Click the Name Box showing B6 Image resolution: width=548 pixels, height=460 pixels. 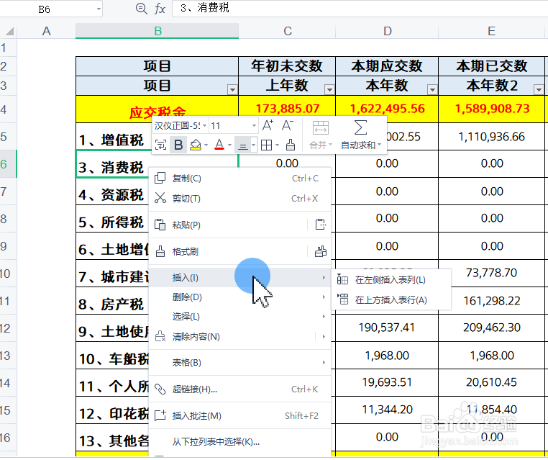pos(45,9)
